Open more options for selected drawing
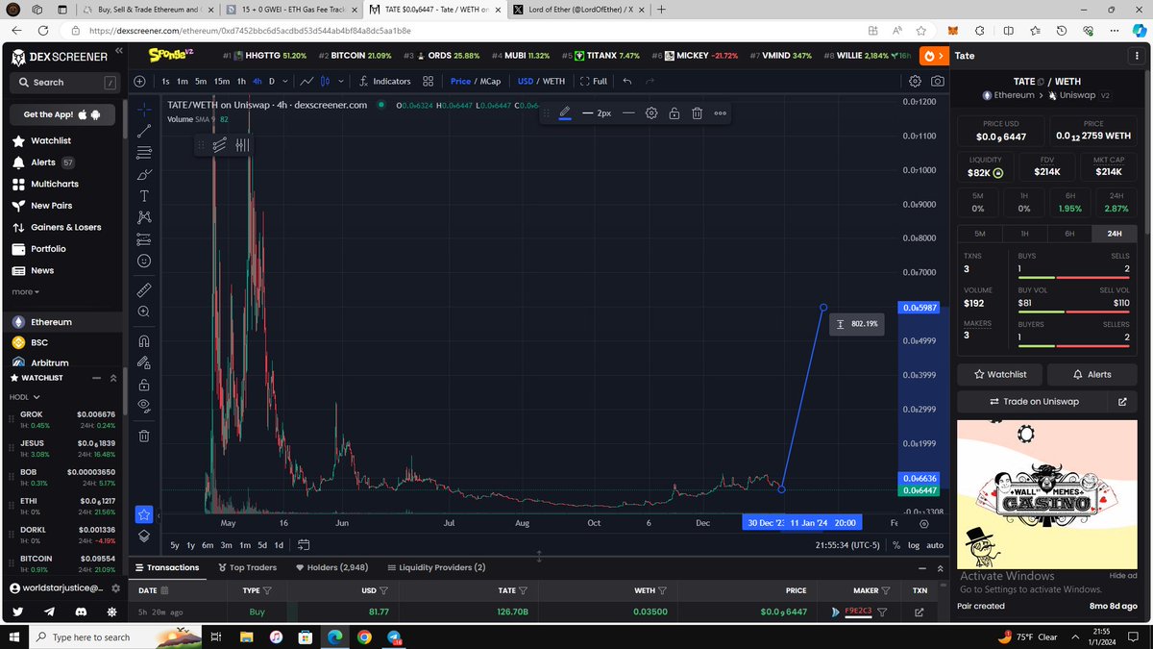The height and width of the screenshot is (649, 1153). tap(720, 112)
